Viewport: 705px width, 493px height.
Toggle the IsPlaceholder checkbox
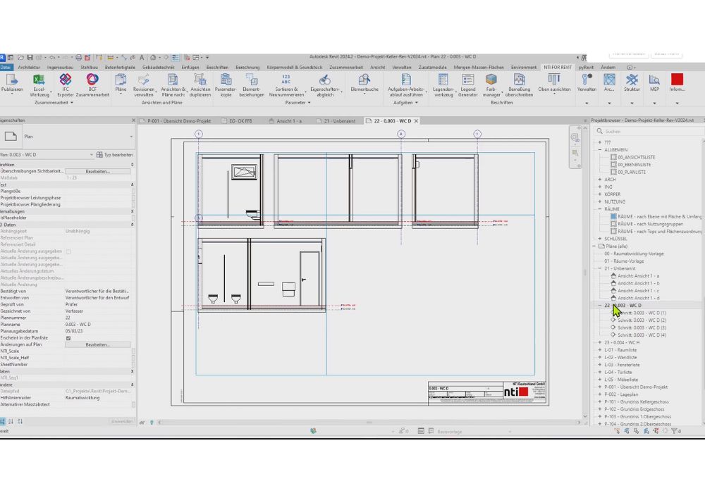click(x=133, y=218)
